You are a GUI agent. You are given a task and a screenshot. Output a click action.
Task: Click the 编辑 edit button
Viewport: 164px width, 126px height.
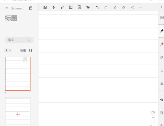pyautogui.click(x=23, y=50)
